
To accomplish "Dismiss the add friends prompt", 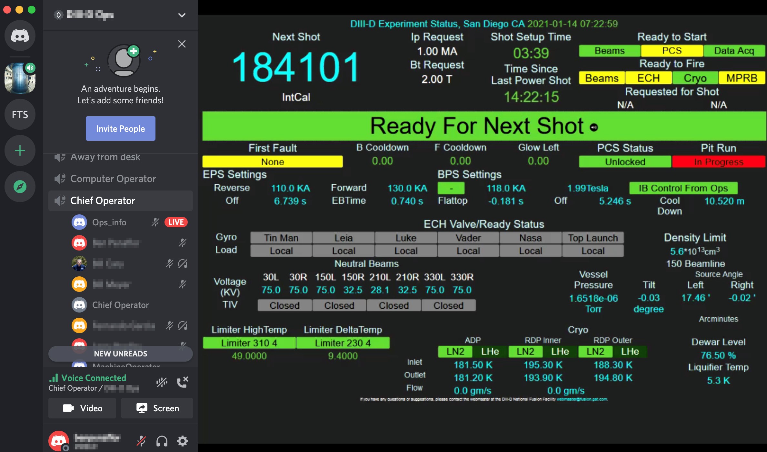I will pyautogui.click(x=182, y=44).
